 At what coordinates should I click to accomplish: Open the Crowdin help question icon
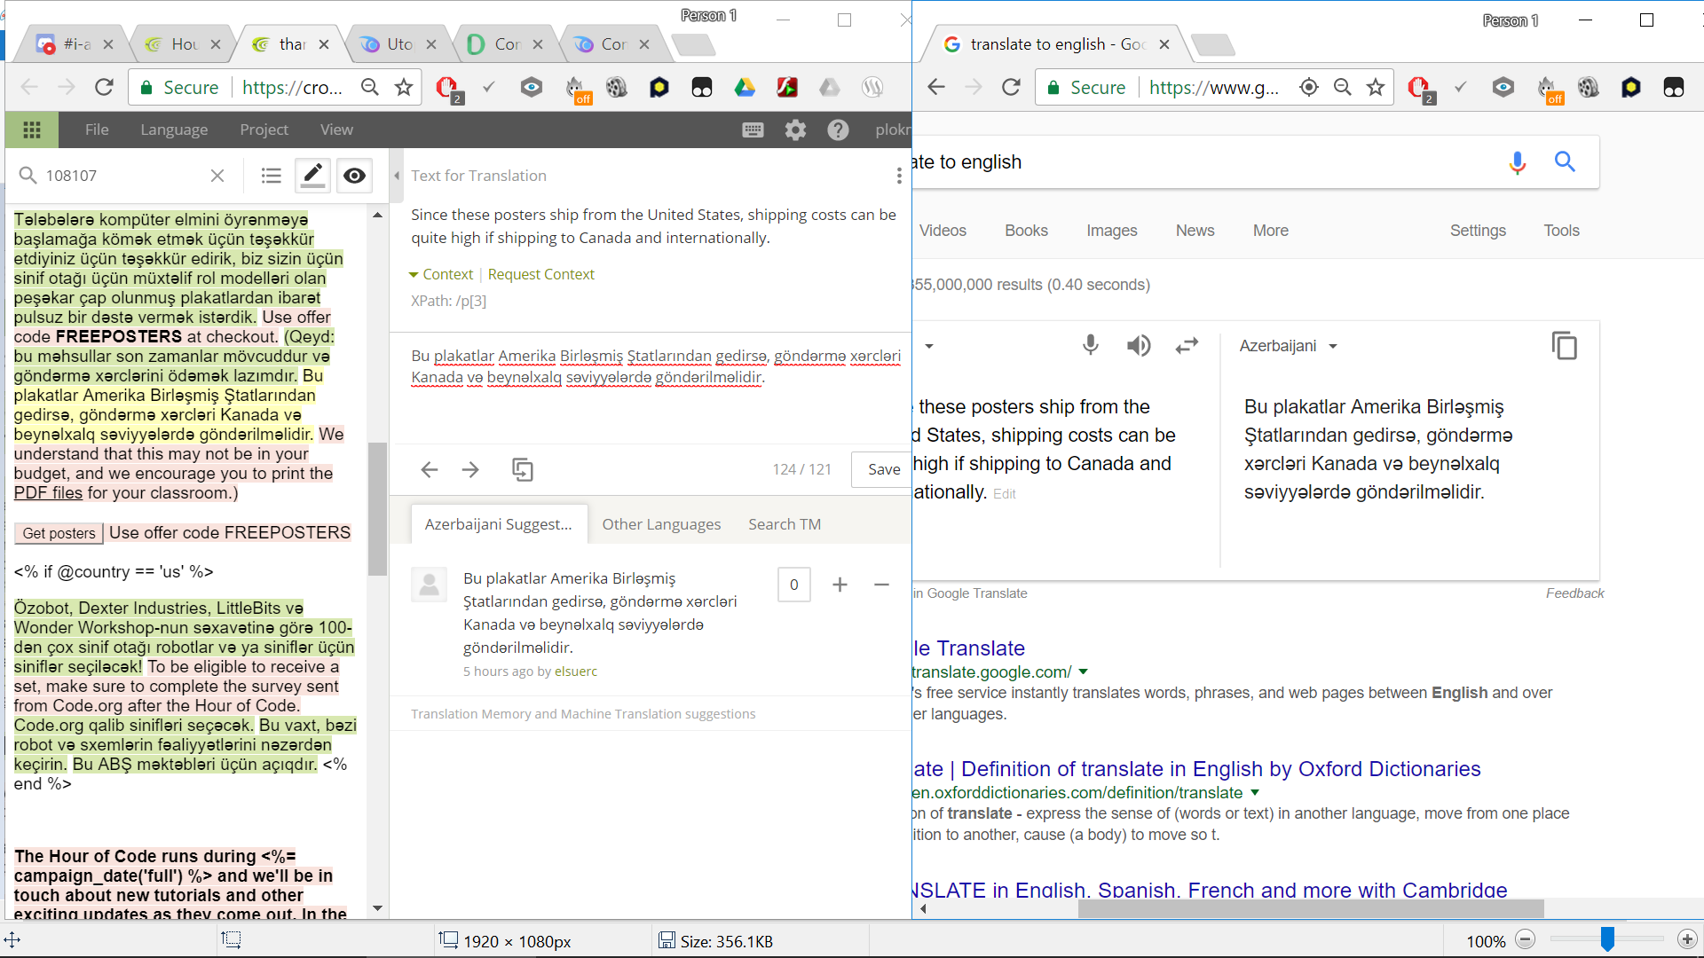(x=838, y=130)
